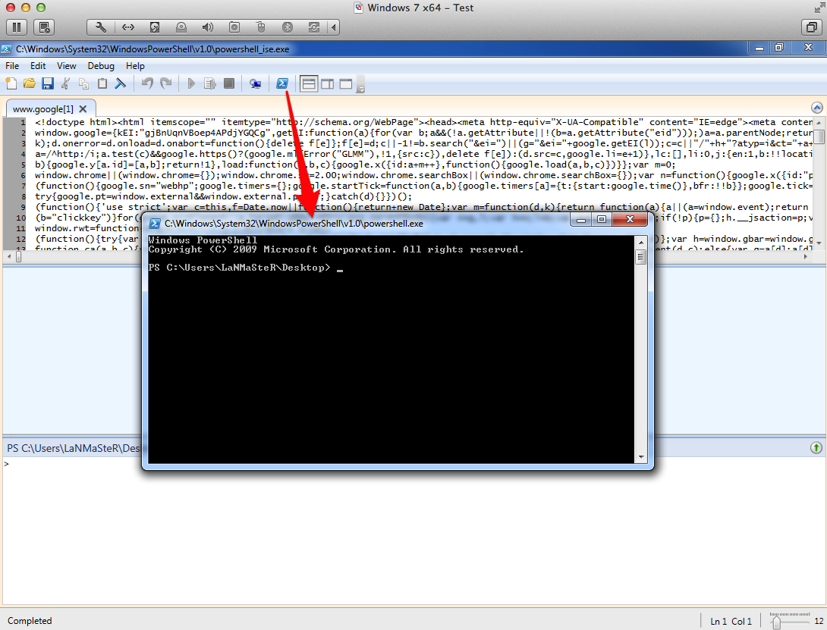
Task: Show script pane on top layout
Action: [309, 84]
